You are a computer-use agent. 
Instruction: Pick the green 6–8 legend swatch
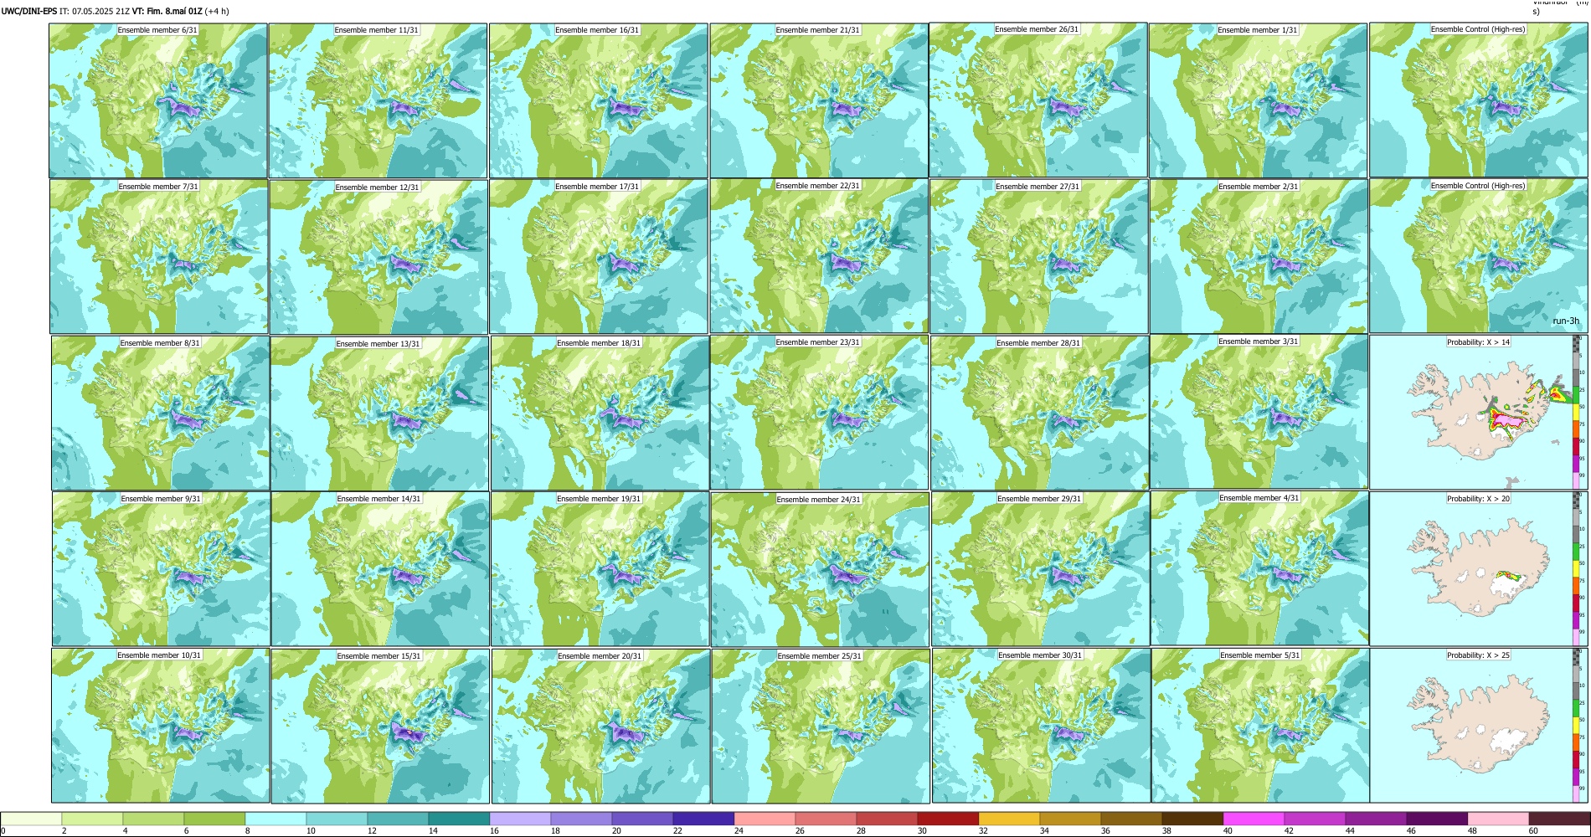point(214,819)
